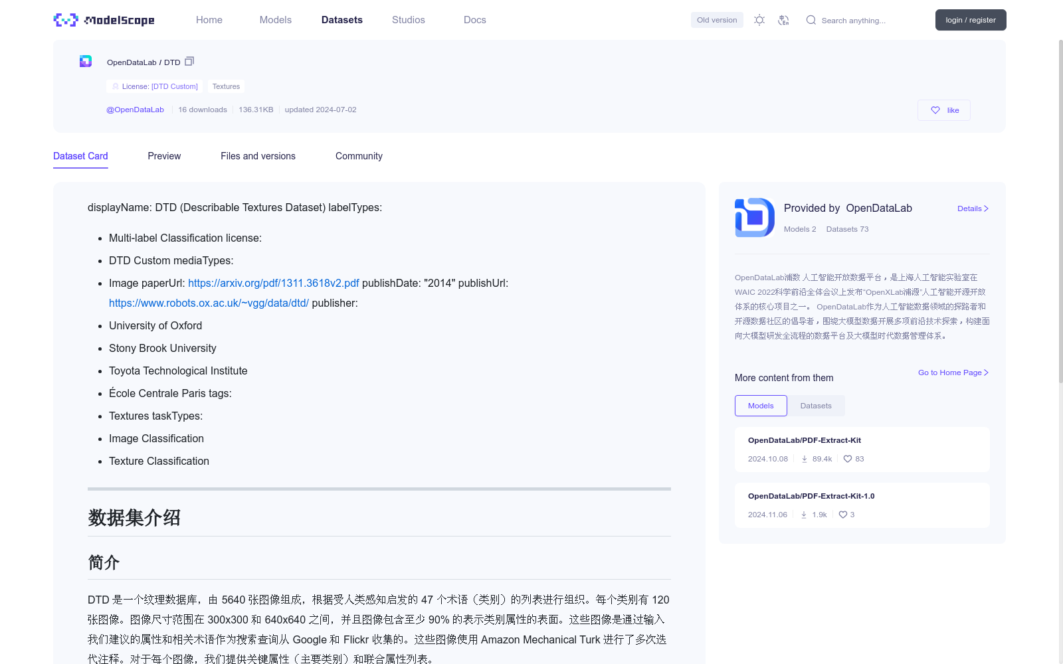This screenshot has width=1063, height=664.
Task: Click 'Texture Classification' list item
Action: click(x=159, y=461)
